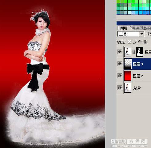Screen dimensions: 151x148
Task: Select the black-and-white layer mask thumbnail
Action: 140,52
